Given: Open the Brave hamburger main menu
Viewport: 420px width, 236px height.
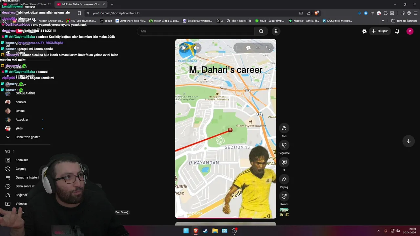Looking at the screenshot, I should pos(415,13).
